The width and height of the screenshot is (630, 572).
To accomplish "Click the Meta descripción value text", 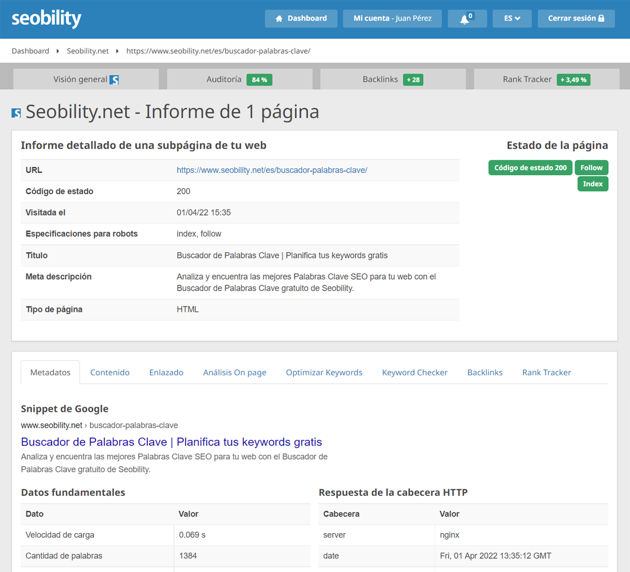I will 306,282.
